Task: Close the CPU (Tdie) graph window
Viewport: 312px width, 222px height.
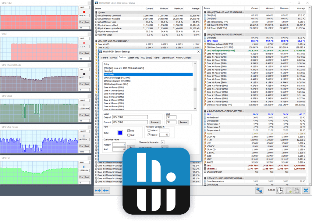Action: coord(89,3)
